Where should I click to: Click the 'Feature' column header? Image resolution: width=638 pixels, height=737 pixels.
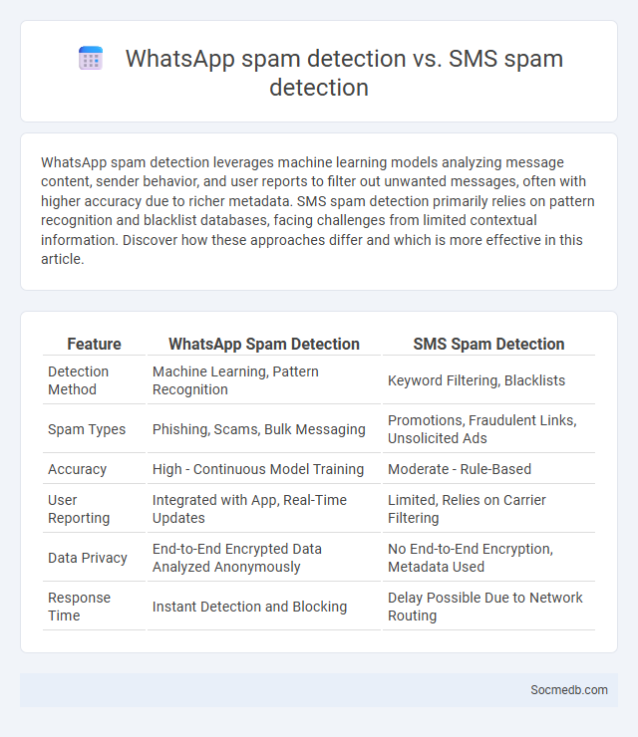94,344
